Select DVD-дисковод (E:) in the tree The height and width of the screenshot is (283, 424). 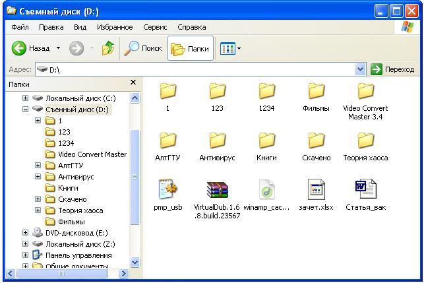click(76, 233)
